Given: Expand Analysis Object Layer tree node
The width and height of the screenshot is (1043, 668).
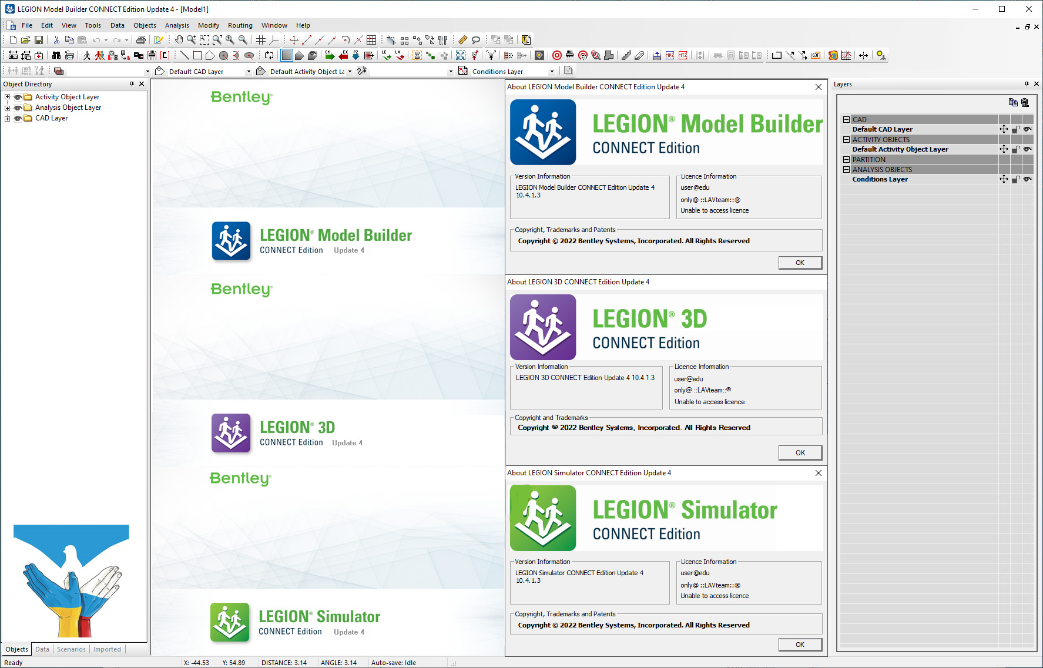Looking at the screenshot, I should click(x=8, y=108).
